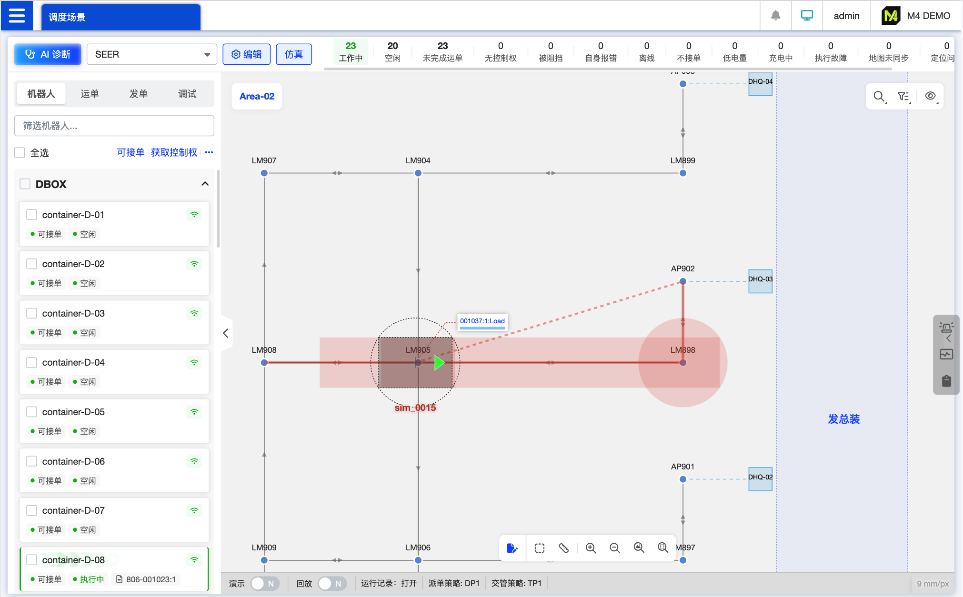Open the clipboard icon in right sidebar

(946, 381)
